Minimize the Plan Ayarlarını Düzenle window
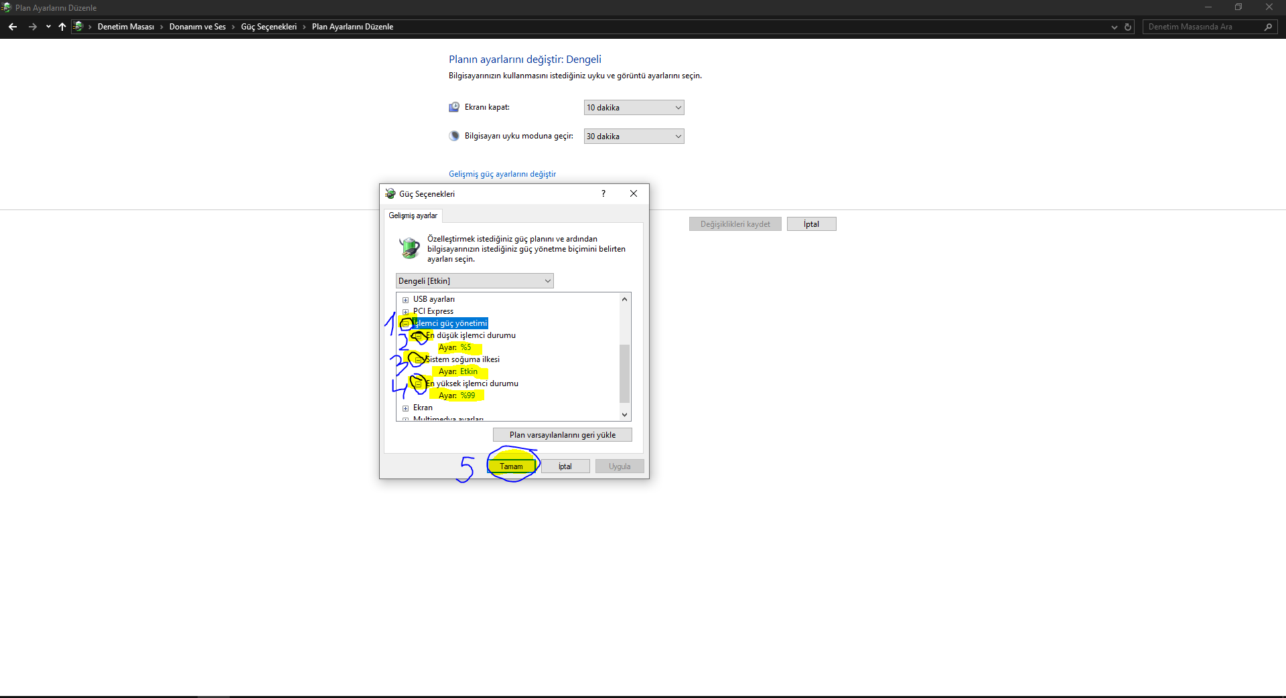This screenshot has width=1286, height=698. click(1208, 7)
